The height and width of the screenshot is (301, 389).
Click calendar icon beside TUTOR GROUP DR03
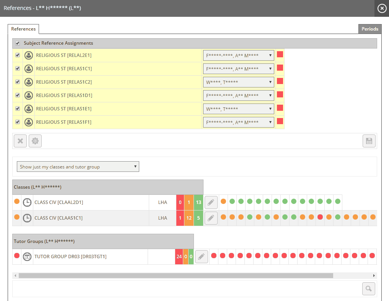click(x=27, y=257)
